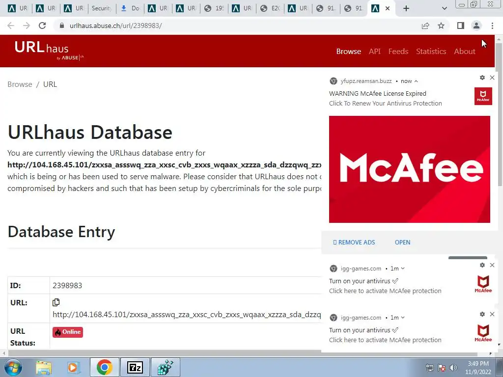This screenshot has width=503, height=377.
Task: Click the vertical page scrollbar
Action: 499,114
